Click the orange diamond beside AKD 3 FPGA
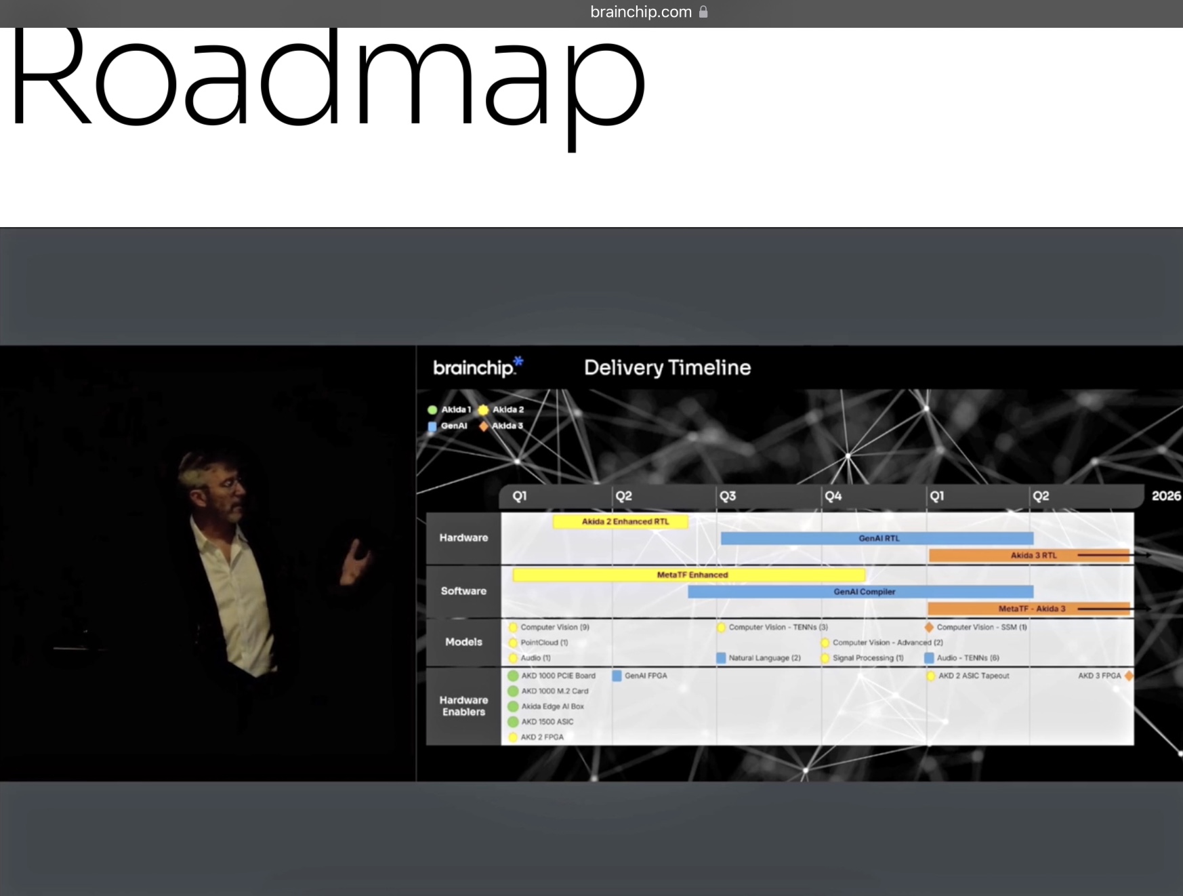Viewport: 1183px width, 896px height. [1129, 676]
